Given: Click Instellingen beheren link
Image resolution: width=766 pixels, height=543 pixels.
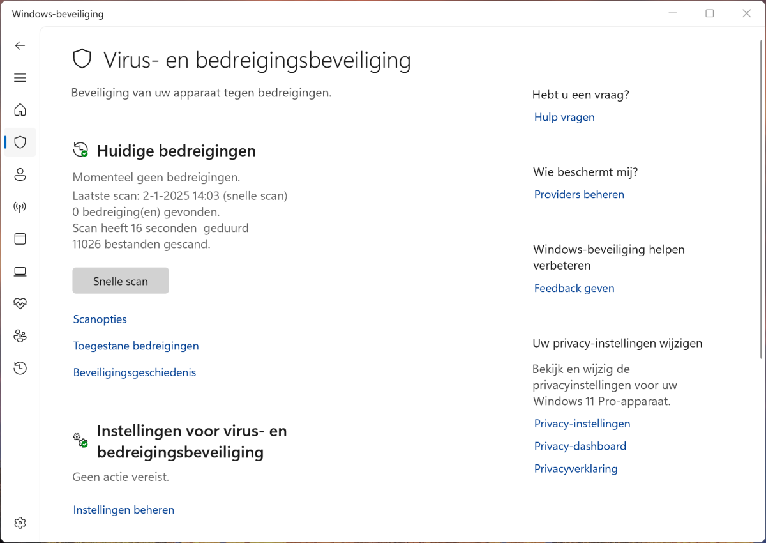Looking at the screenshot, I should coord(124,510).
